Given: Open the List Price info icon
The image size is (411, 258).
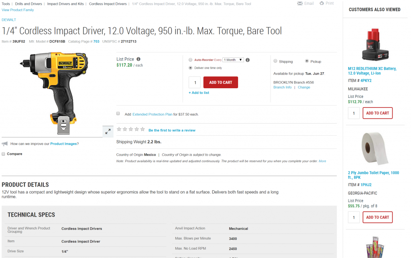Looking at the screenshot, I should click(138, 59).
